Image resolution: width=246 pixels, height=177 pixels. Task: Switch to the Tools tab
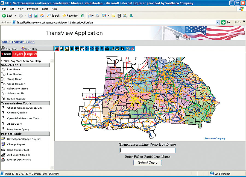[x=6, y=54]
